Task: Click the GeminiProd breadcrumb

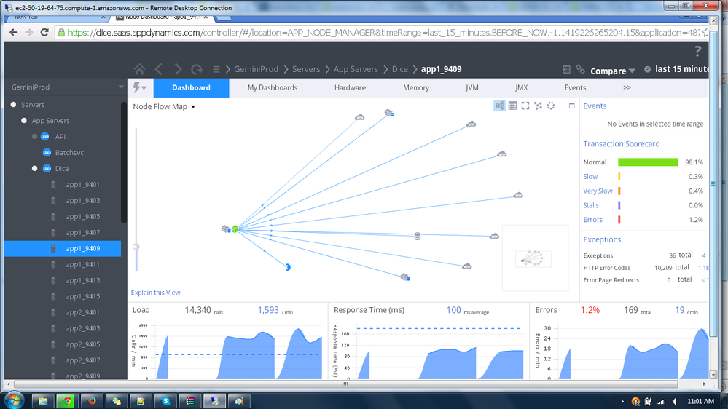Action: click(x=256, y=69)
